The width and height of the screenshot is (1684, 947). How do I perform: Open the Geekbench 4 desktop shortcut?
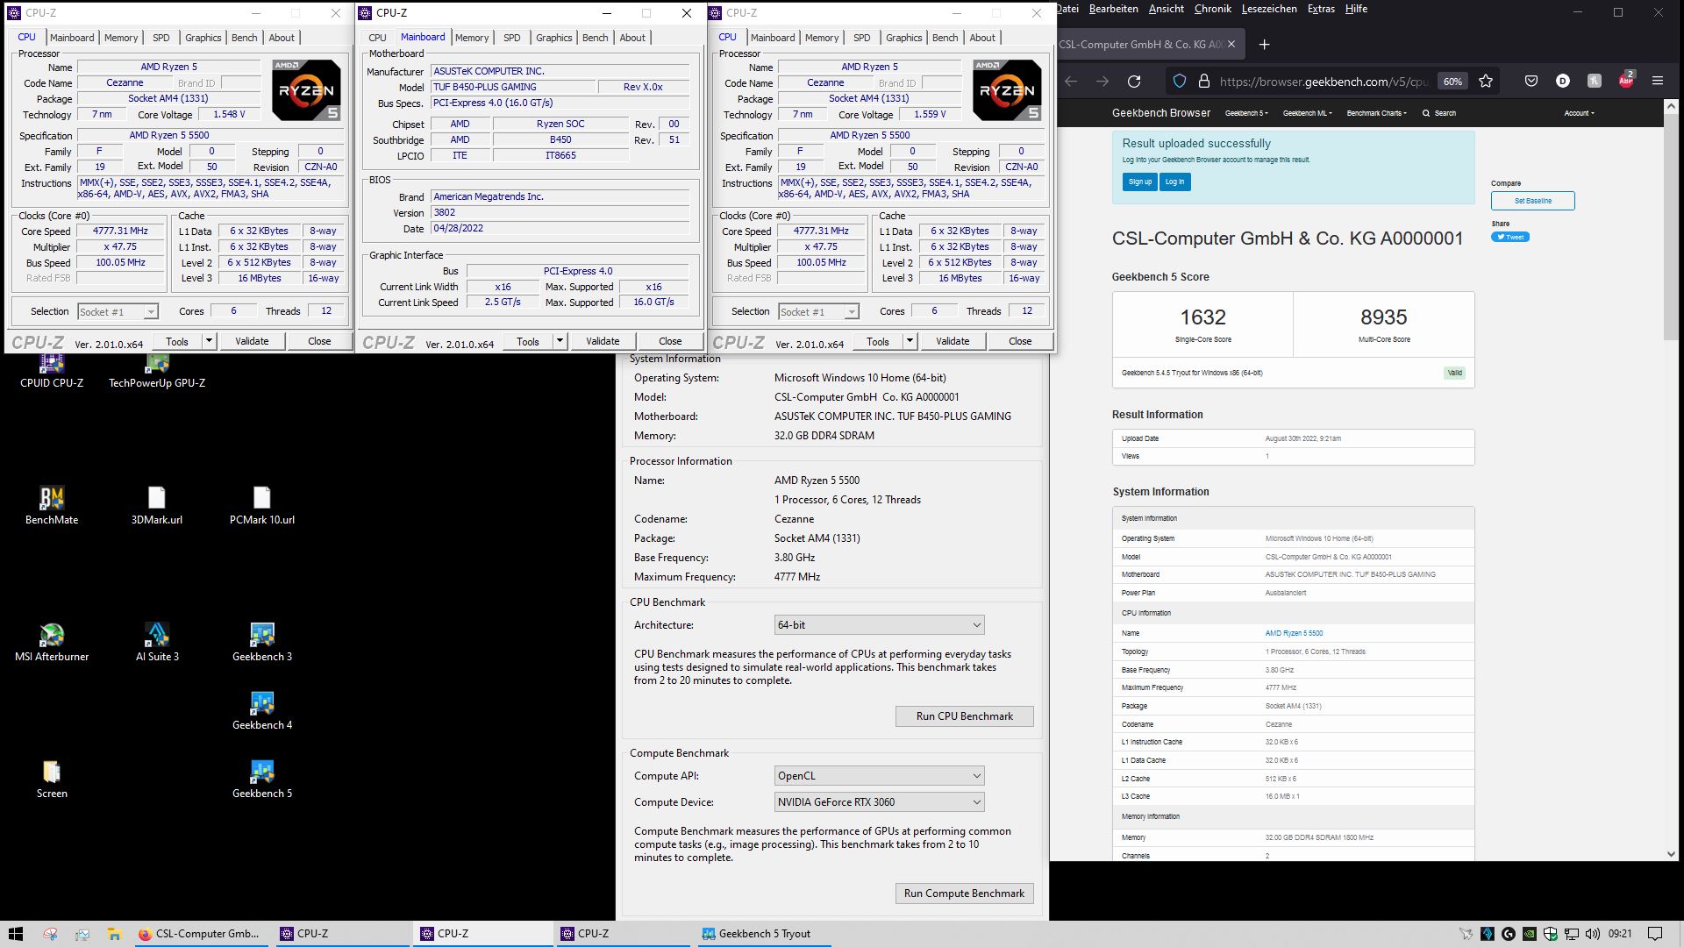[x=262, y=710]
